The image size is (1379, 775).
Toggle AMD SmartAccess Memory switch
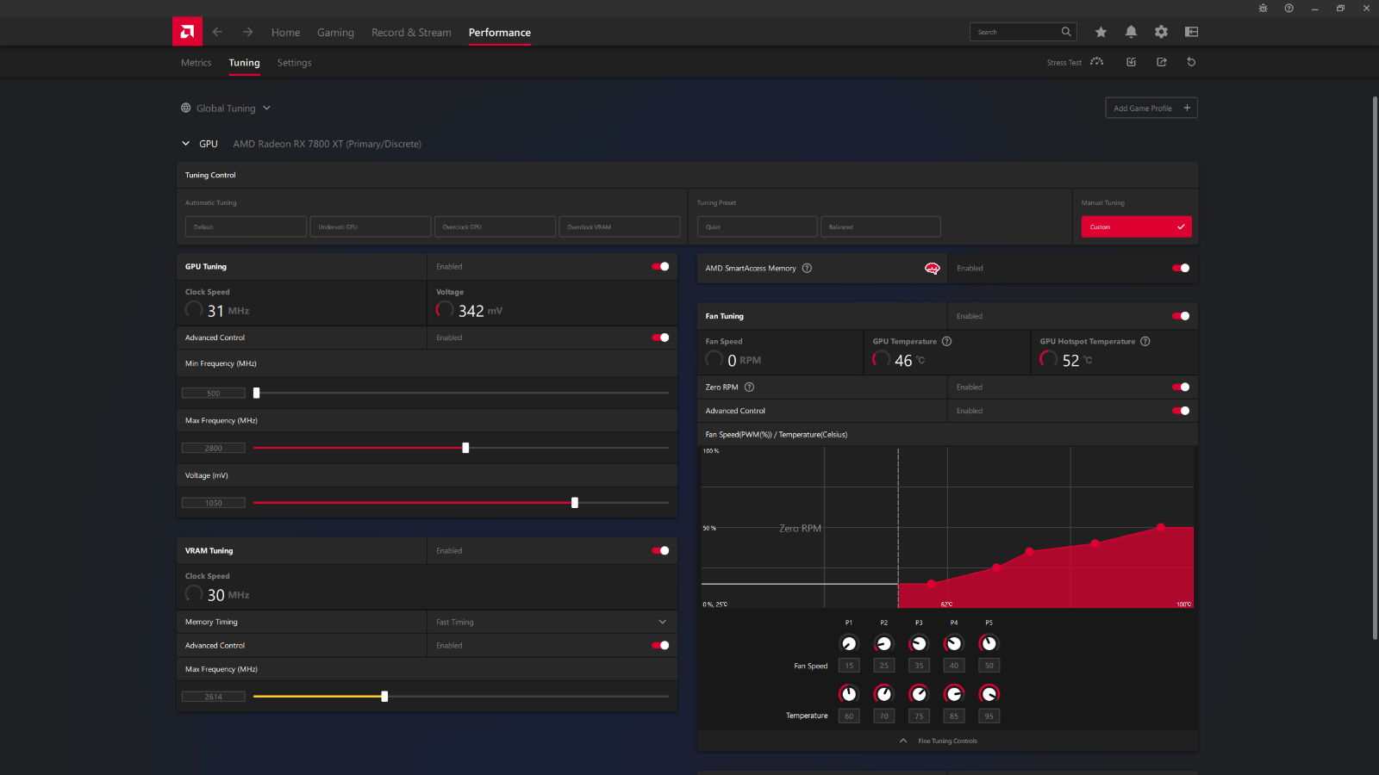[1181, 268]
